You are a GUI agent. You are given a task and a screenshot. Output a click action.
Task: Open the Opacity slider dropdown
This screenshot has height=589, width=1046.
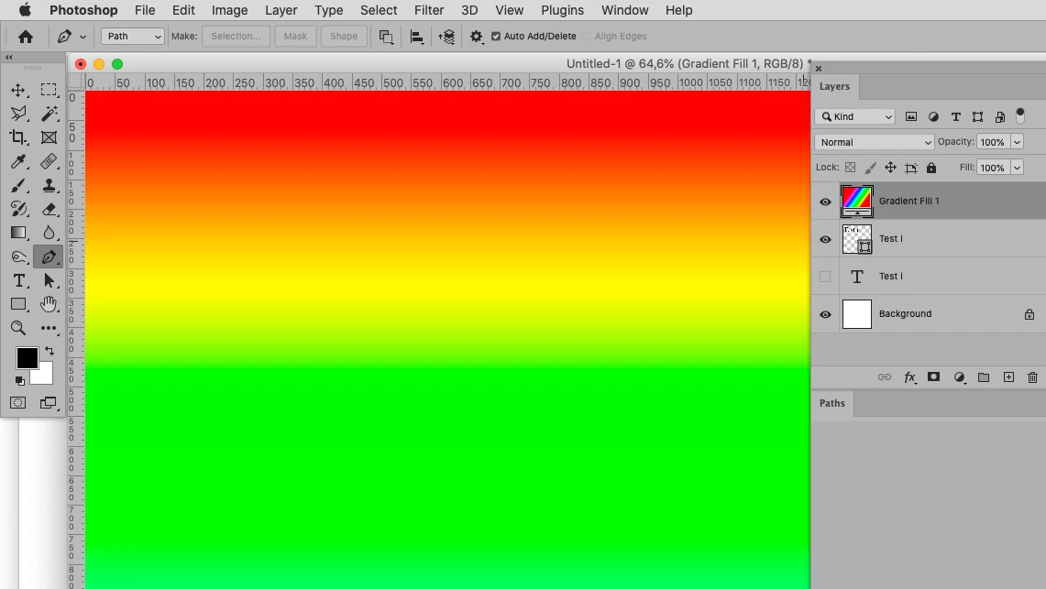1018,142
